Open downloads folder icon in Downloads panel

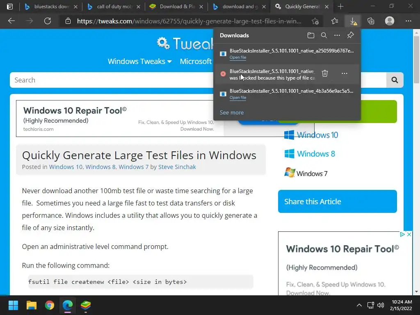coord(311,35)
